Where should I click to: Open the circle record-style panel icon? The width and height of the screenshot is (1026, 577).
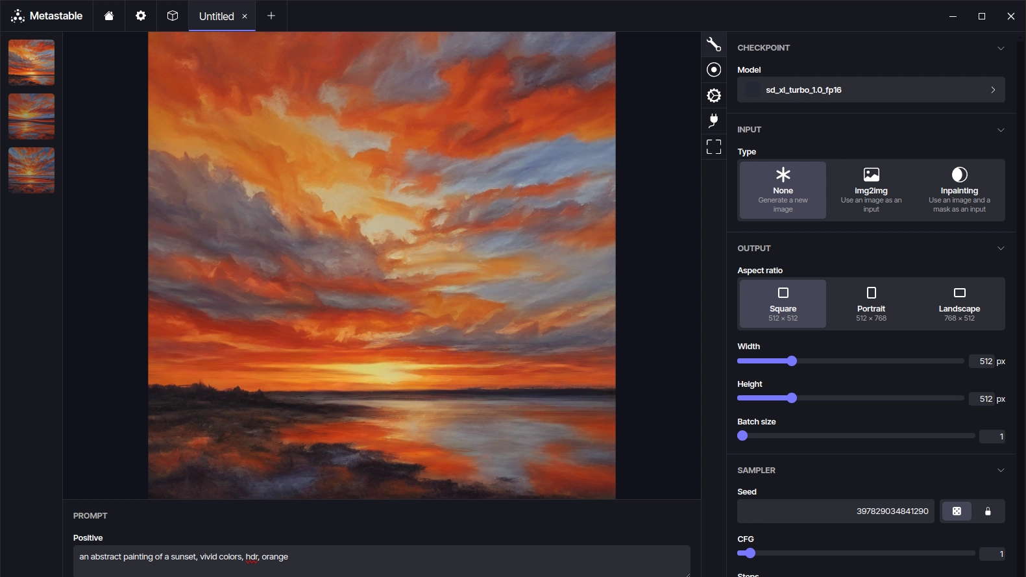(714, 69)
